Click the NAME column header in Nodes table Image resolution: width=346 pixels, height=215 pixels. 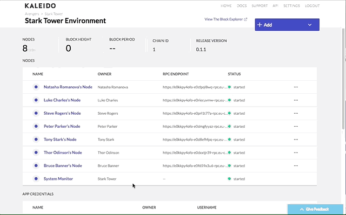pos(38,74)
